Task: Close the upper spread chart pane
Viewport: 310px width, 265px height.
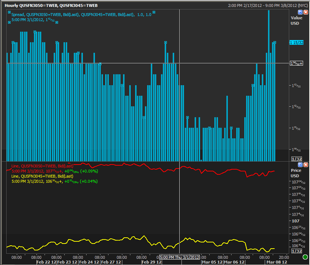Action: [x=306, y=12]
